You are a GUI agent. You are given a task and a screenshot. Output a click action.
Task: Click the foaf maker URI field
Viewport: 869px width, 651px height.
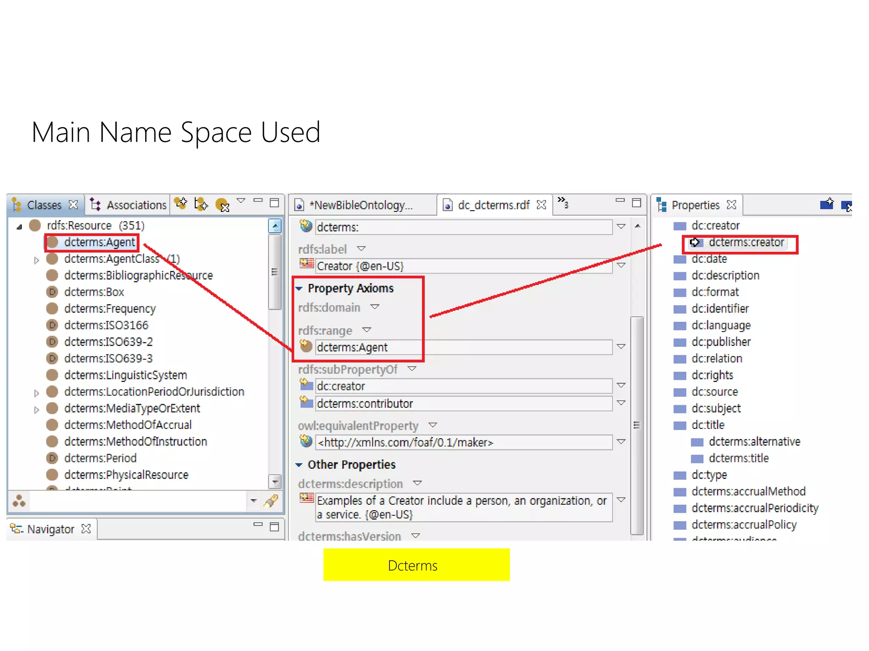(x=464, y=442)
